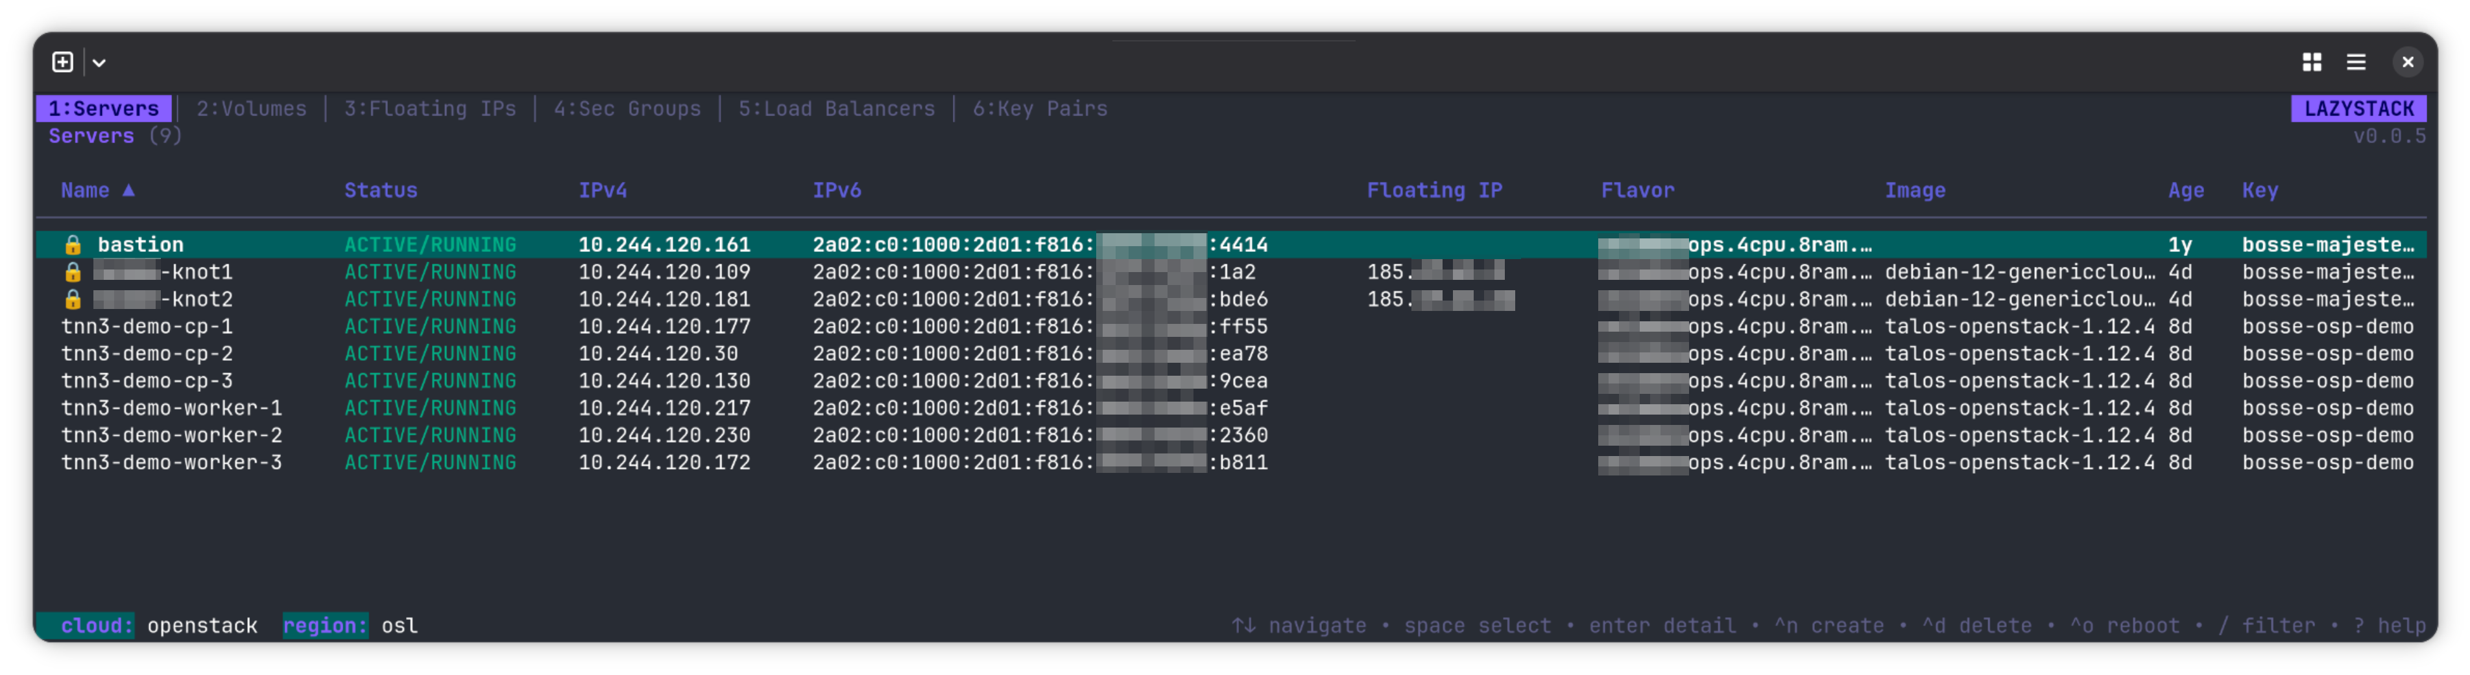Click the Floating IP column header
This screenshot has height=675, width=2470.
pos(1434,190)
